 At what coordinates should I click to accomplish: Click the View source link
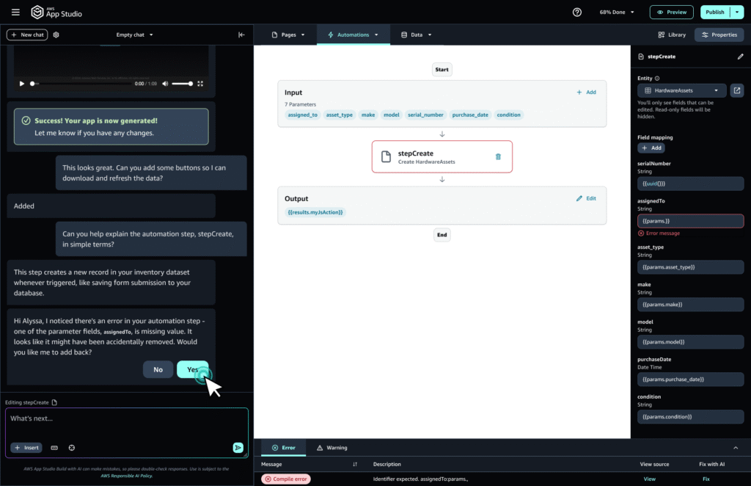[x=650, y=479]
